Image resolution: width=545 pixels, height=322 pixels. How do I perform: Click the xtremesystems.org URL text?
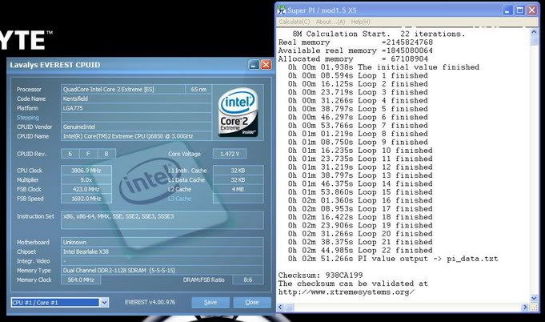tap(346, 292)
